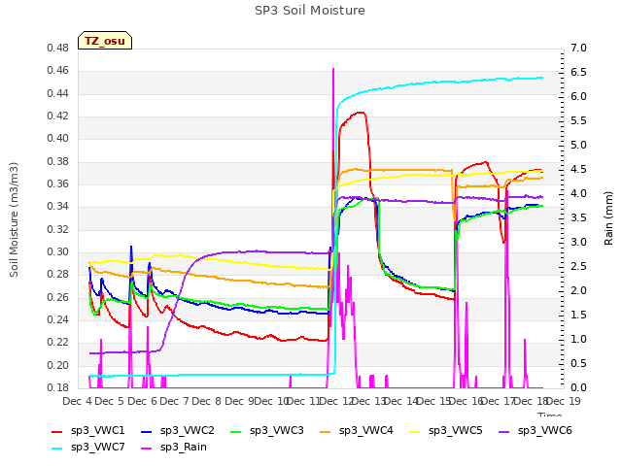622x466 pixels.
Task: Click yellow sp3_VWC5 legend color marker
Action: pyautogui.click(x=415, y=432)
